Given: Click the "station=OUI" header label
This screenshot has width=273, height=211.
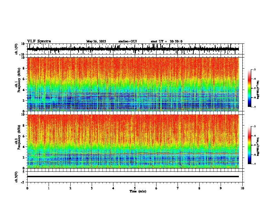Looking at the screenshot, I should [x=128, y=41].
